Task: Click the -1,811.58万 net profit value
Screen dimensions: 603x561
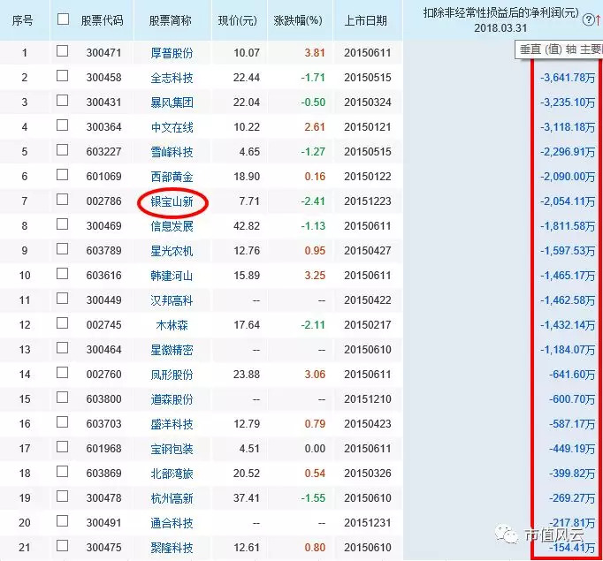Action: click(x=568, y=226)
